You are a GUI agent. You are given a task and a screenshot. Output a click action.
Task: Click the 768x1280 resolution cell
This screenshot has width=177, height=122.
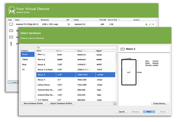tap(85, 80)
